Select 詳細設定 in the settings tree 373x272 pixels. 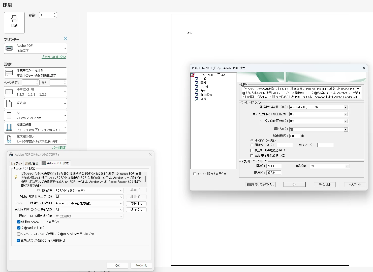(206, 95)
